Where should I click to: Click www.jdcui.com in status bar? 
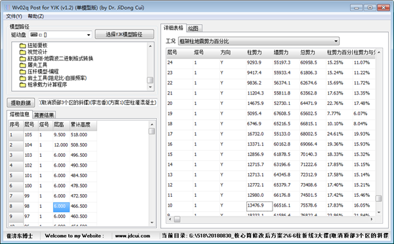[x=133, y=236]
